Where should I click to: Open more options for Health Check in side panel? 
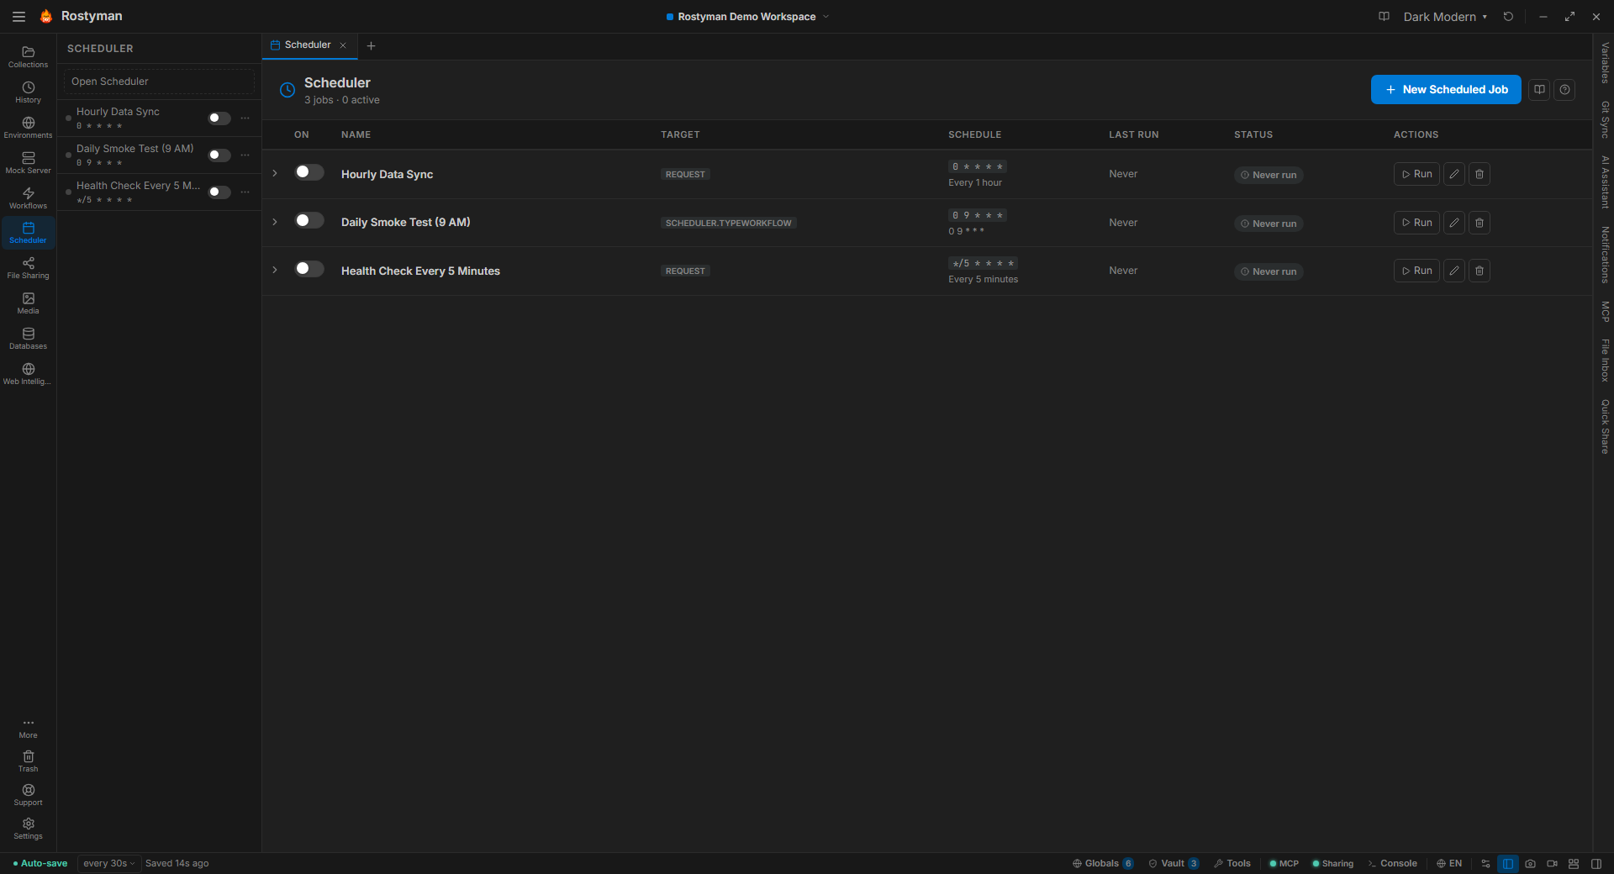point(245,192)
